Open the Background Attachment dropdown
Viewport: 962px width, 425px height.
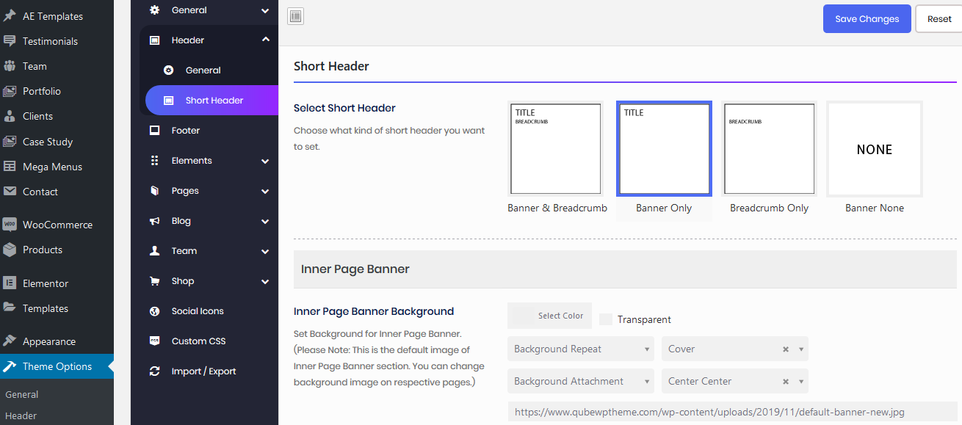580,381
